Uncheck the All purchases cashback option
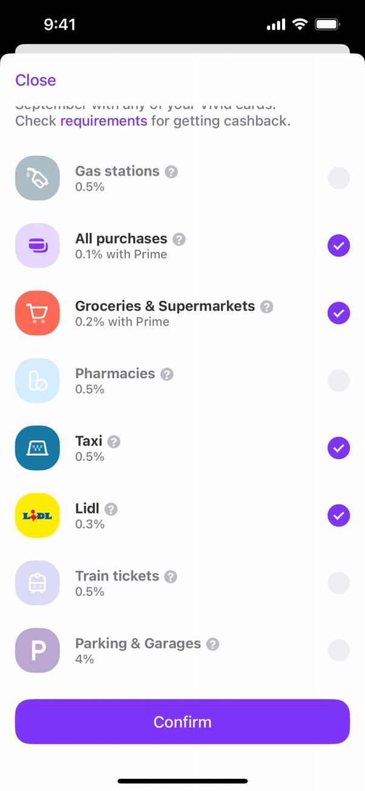The height and width of the screenshot is (791, 365). click(338, 245)
